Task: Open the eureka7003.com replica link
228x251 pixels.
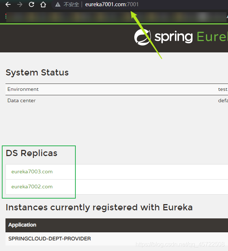Action: pos(32,171)
